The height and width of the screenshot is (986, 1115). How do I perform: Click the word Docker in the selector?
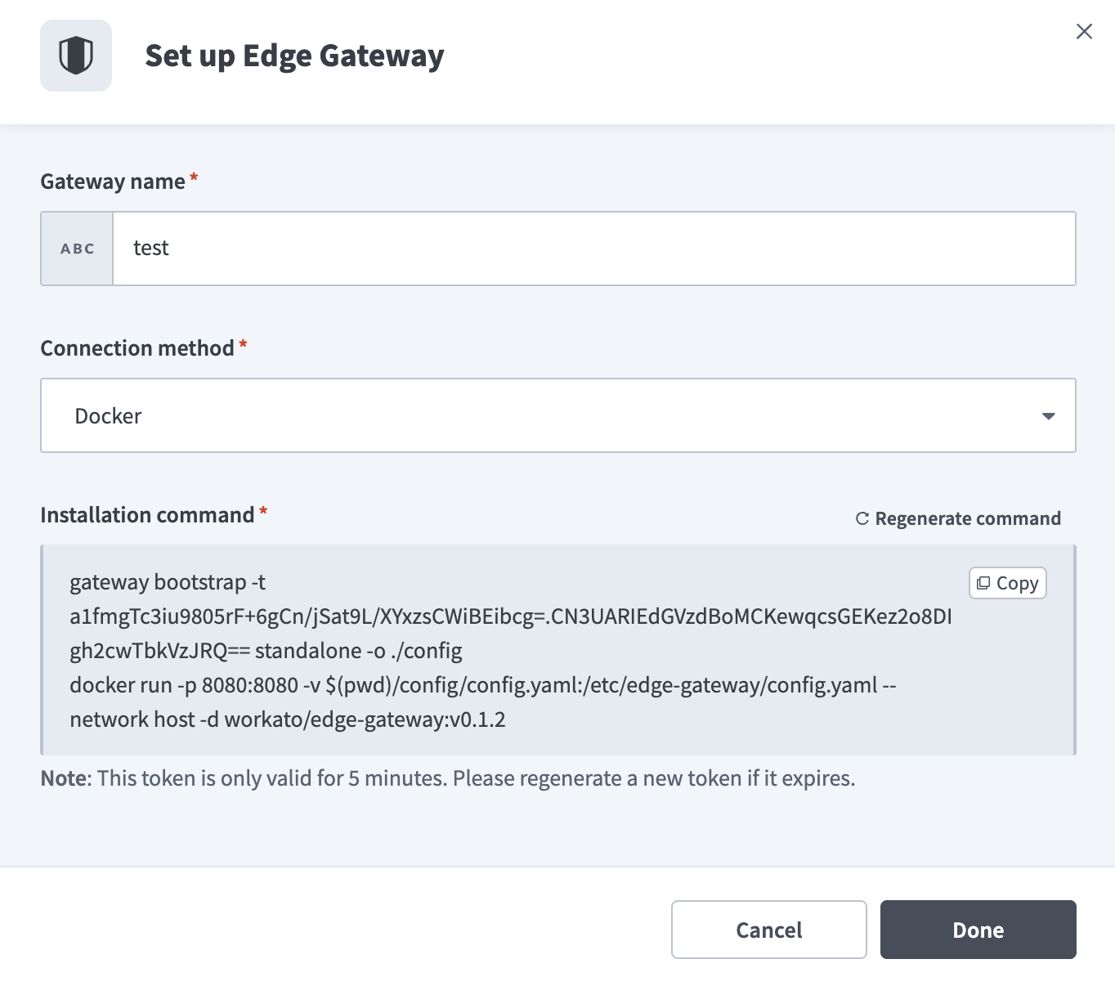(x=107, y=415)
